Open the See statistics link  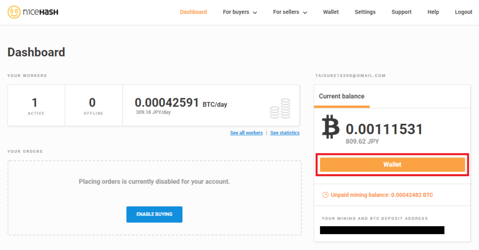click(x=285, y=133)
